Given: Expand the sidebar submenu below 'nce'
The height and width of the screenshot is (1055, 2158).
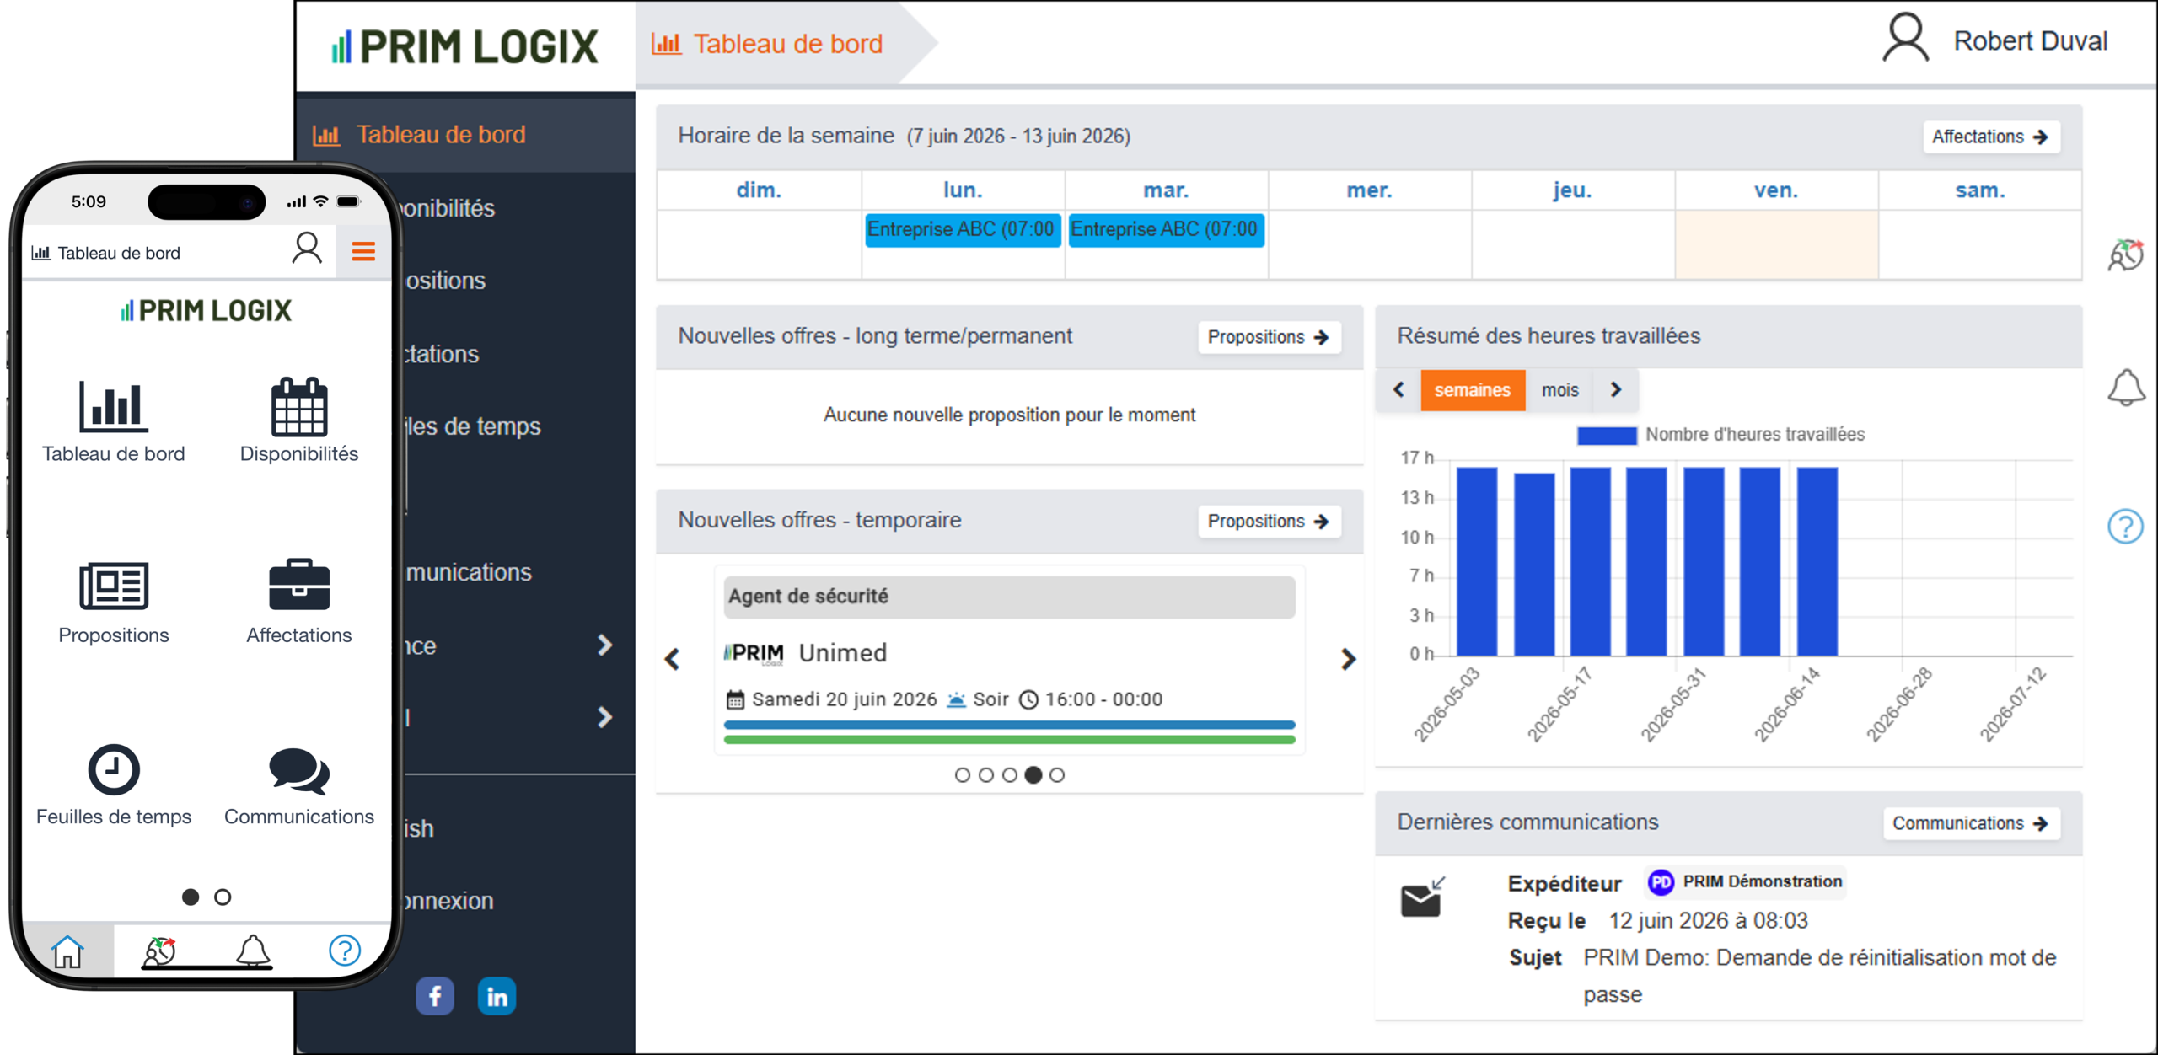Looking at the screenshot, I should click(604, 717).
